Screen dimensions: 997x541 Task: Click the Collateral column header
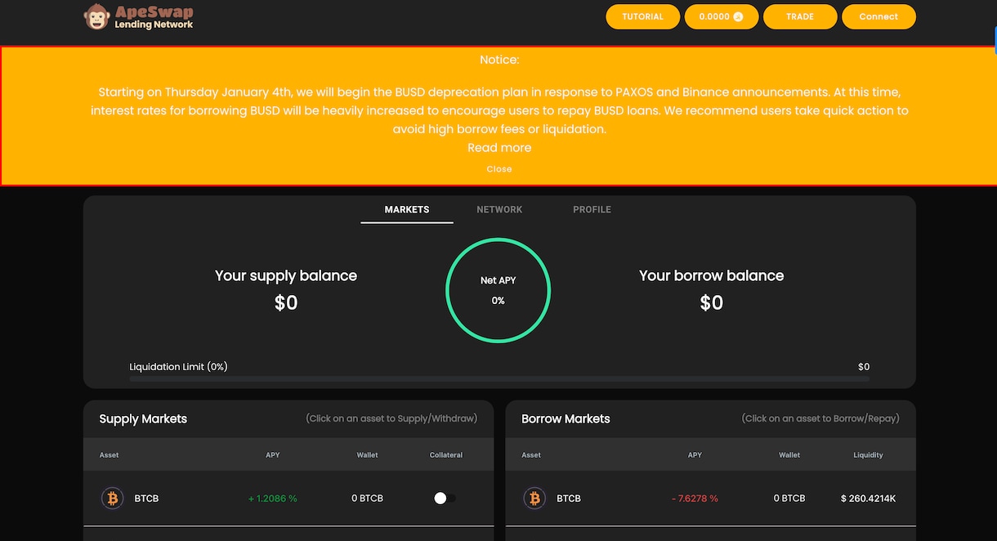tap(446, 455)
